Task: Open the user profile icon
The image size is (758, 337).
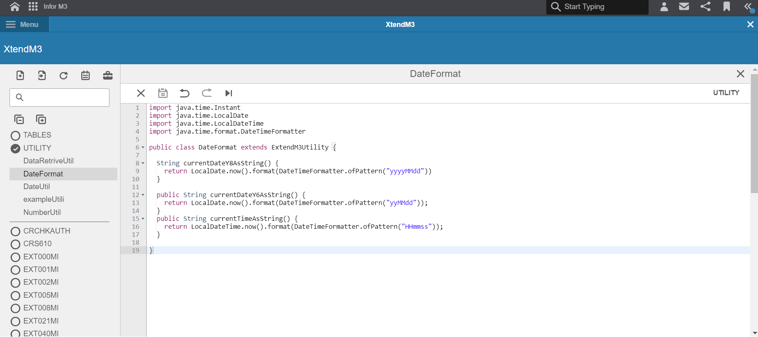Action: pos(664,6)
